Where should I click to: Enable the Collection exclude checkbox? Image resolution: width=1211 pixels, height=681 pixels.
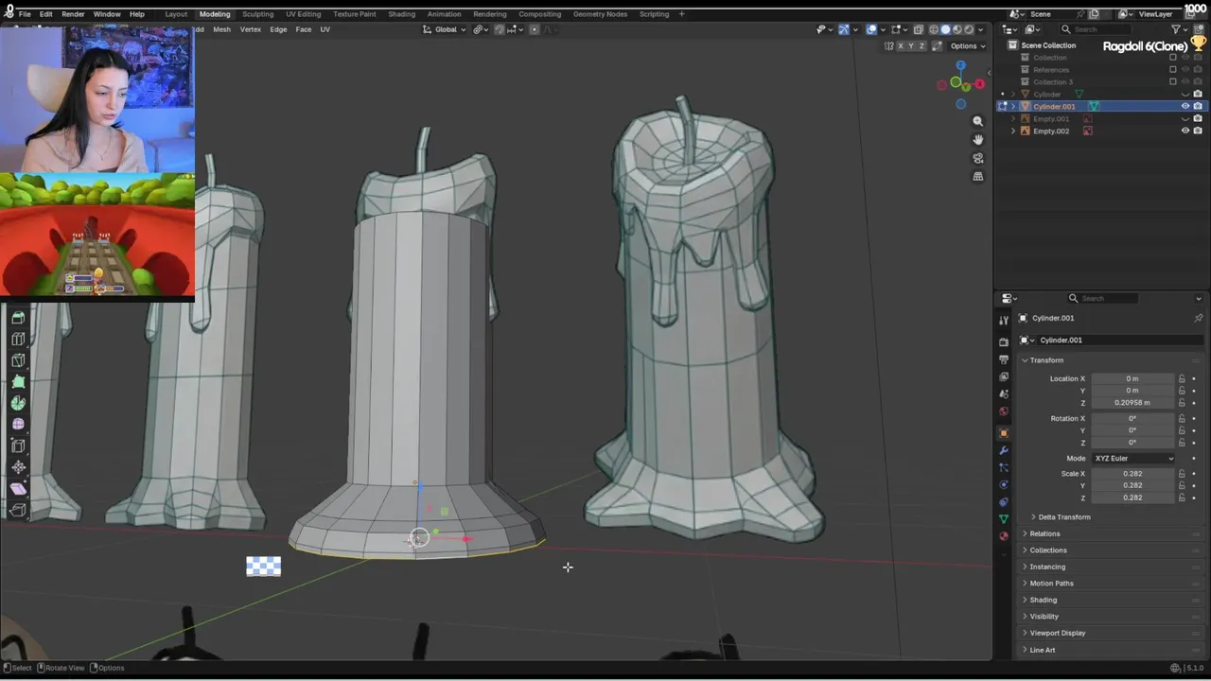point(1173,57)
